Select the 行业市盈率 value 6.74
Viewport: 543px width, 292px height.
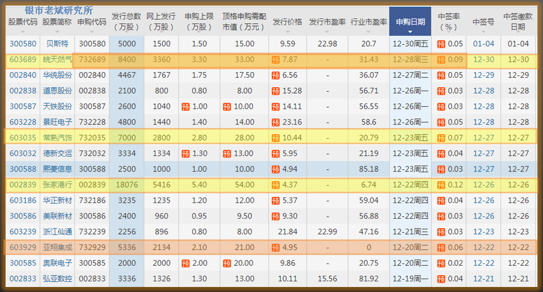[x=368, y=185]
